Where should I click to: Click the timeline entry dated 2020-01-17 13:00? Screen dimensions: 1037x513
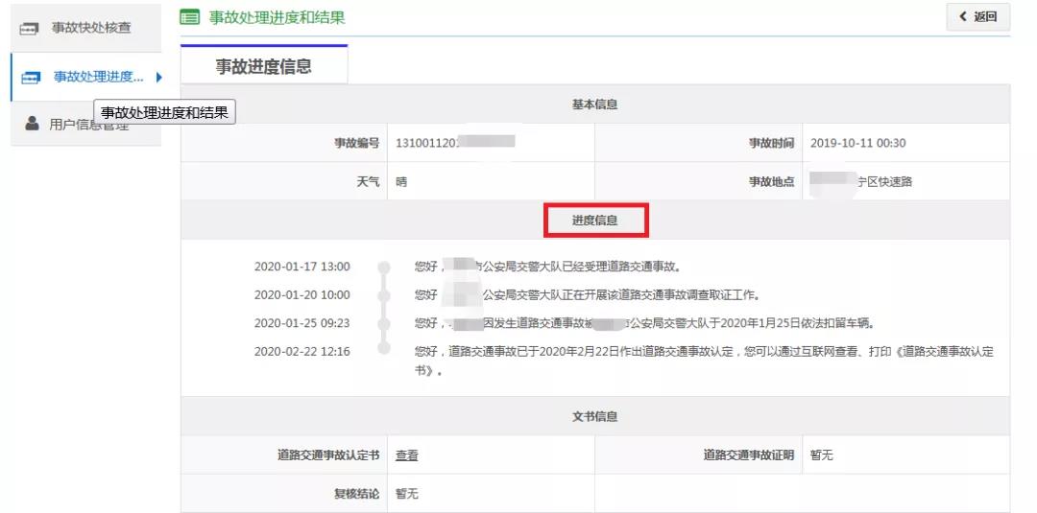pos(302,267)
